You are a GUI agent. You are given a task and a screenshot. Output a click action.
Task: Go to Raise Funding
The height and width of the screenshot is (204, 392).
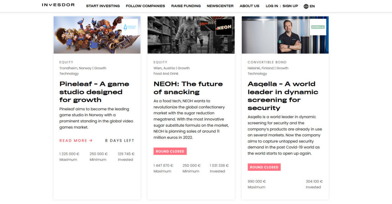(x=186, y=6)
